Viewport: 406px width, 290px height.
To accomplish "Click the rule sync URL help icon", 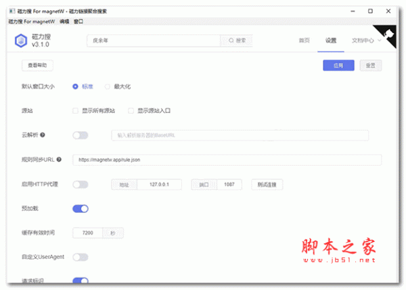I will pos(59,160).
